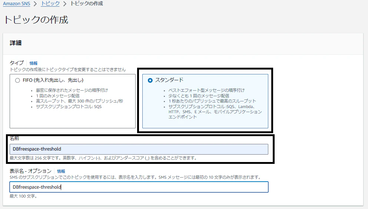Click text 高スループット、最大 300 件のパブリッシュ/秒
368x209 pixels.
pos(79,101)
